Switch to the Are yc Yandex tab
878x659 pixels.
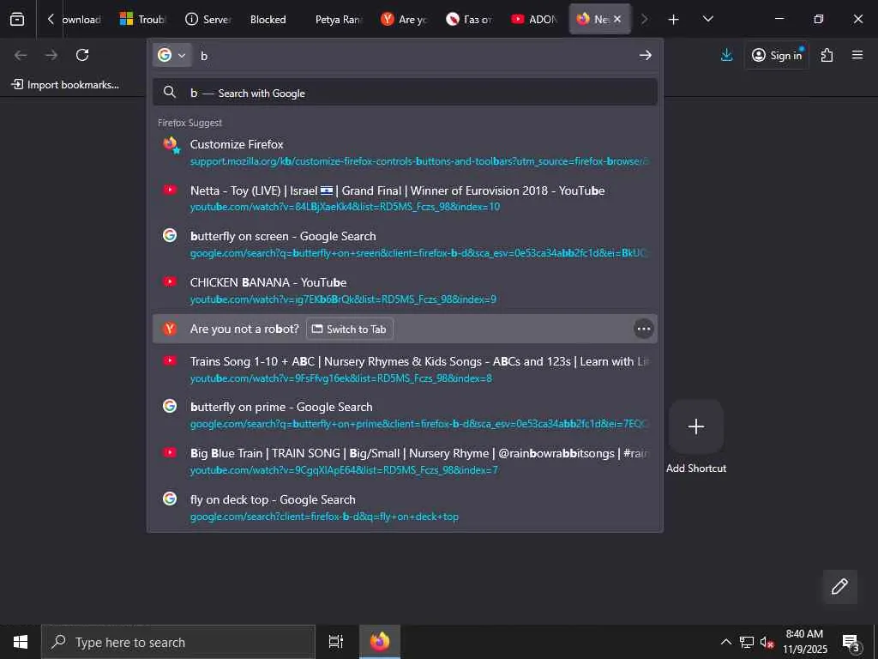tap(404, 19)
